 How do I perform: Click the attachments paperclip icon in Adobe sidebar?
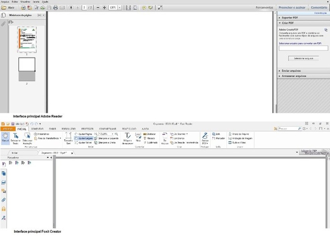[3, 24]
